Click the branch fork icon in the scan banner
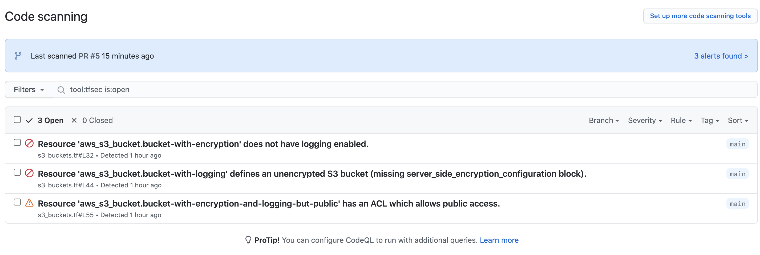Viewport: 760px width, 255px height. 18,56
